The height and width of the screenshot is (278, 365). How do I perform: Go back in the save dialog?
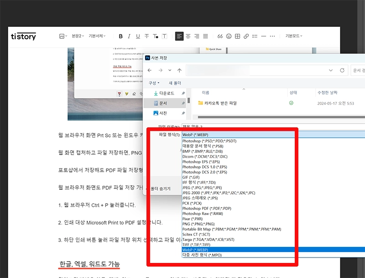pyautogui.click(x=150, y=70)
